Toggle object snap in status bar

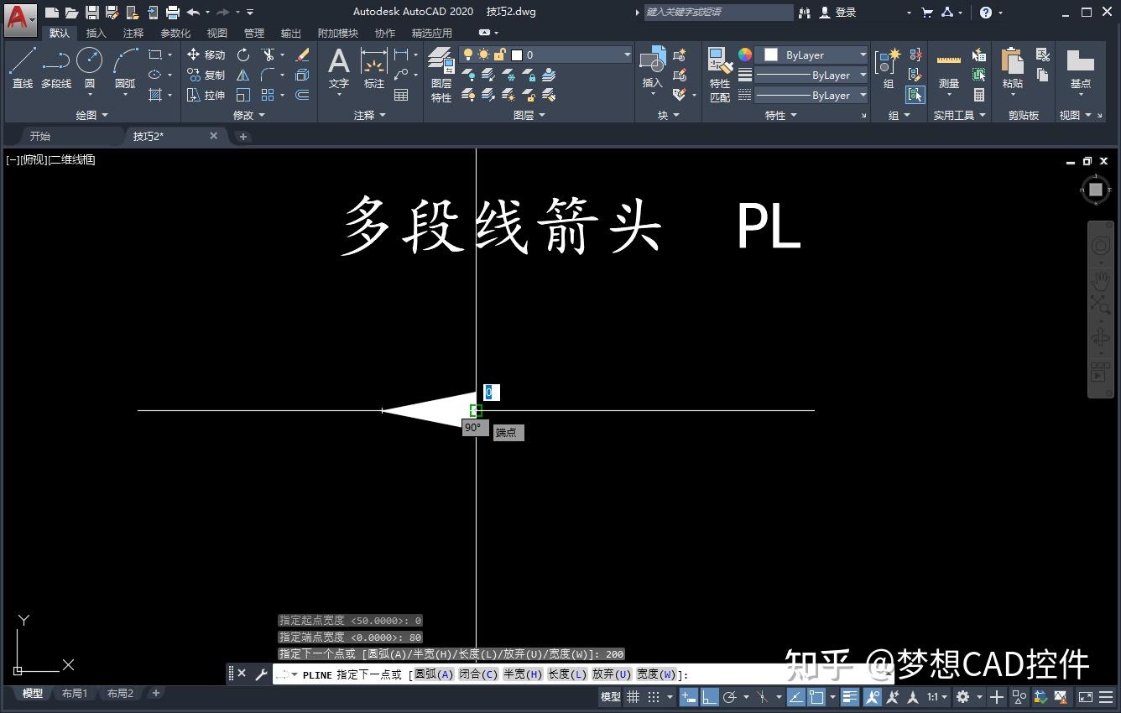[816, 697]
